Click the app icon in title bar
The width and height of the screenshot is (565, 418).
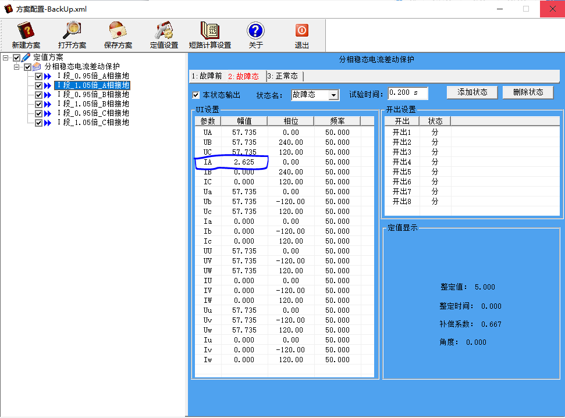pos(8,9)
